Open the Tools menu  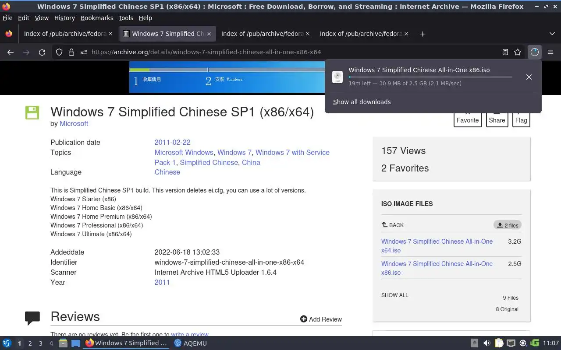126,18
